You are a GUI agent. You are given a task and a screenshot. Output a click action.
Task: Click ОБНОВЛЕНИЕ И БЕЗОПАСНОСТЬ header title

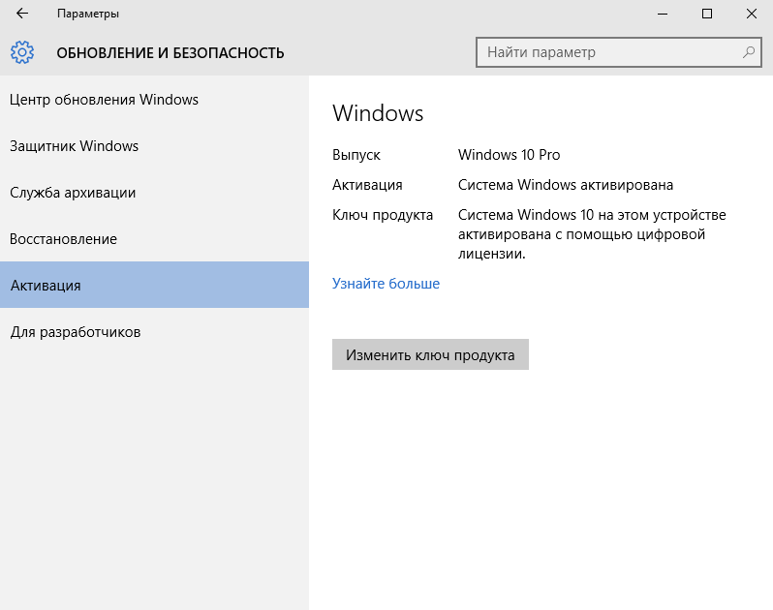170,52
